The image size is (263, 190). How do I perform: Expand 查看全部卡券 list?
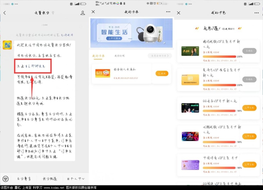tap(160, 56)
